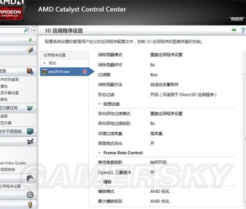Viewport: 246px width, 209px height.
Task: Collapse the Frame Rate Control section
Action: pos(99,153)
